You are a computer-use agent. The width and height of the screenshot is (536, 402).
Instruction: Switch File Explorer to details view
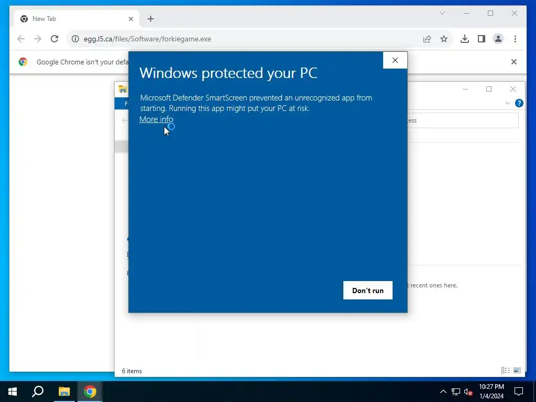pos(506,370)
